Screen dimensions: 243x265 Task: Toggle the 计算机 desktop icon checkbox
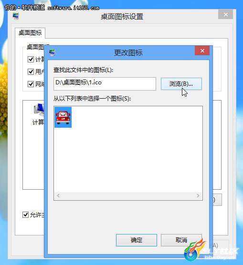[x=31, y=59]
